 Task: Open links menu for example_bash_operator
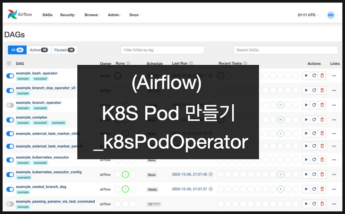click(x=334, y=76)
